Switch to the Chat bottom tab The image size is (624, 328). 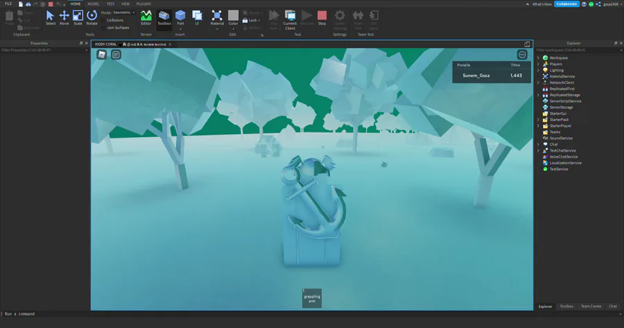click(612, 306)
